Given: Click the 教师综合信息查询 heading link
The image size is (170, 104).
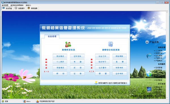Looking at the screenshot, I should coord(111,50).
